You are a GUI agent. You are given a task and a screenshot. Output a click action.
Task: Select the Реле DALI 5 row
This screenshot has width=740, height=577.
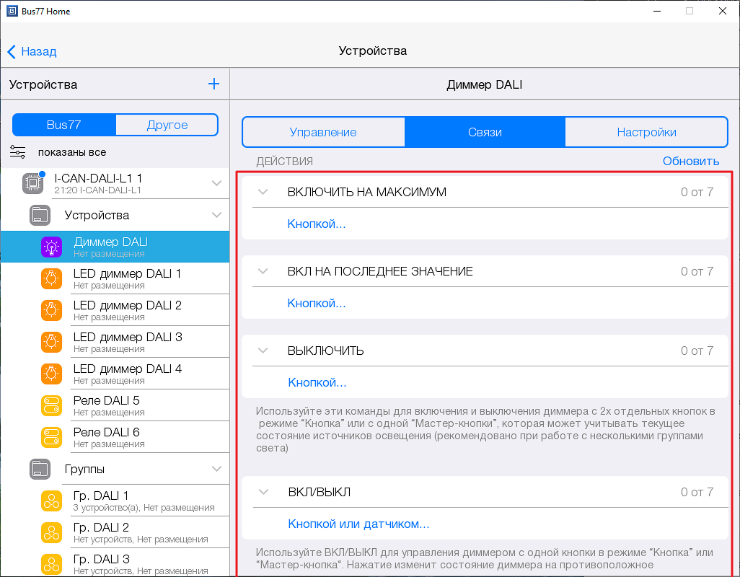tap(115, 405)
